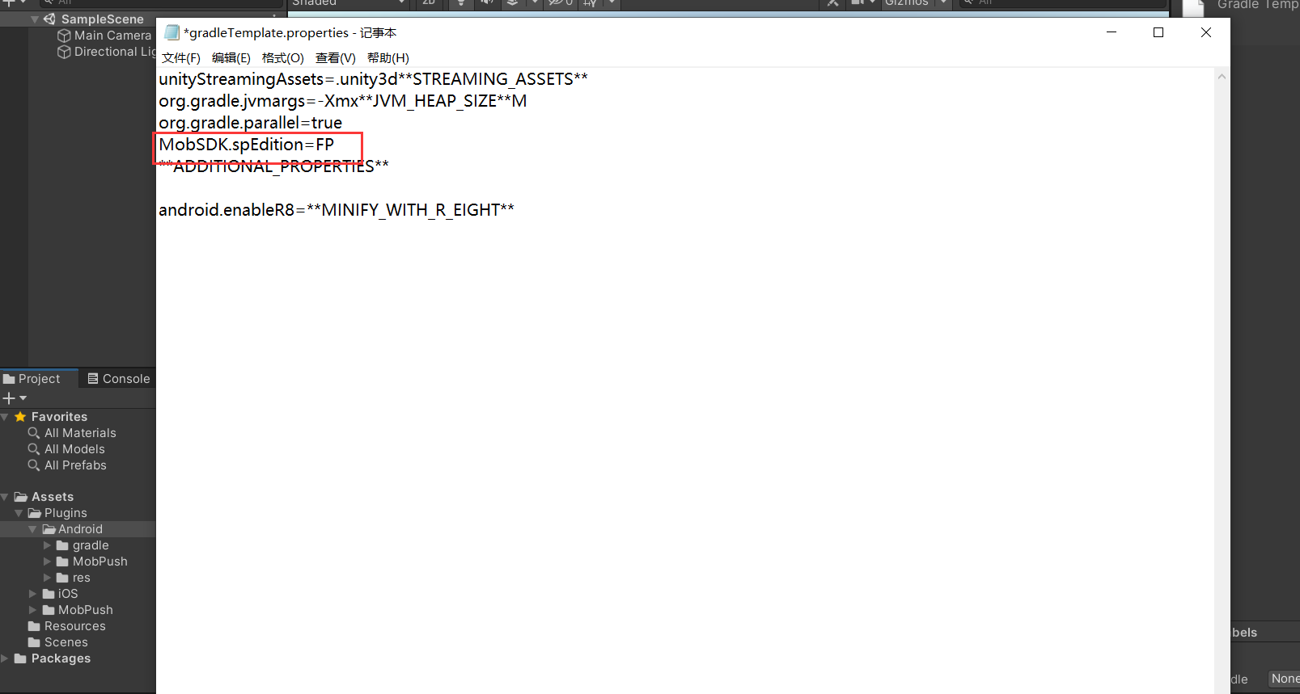Click the Notepad scrollbar up arrow
Image resolution: width=1300 pixels, height=694 pixels.
coord(1222,77)
